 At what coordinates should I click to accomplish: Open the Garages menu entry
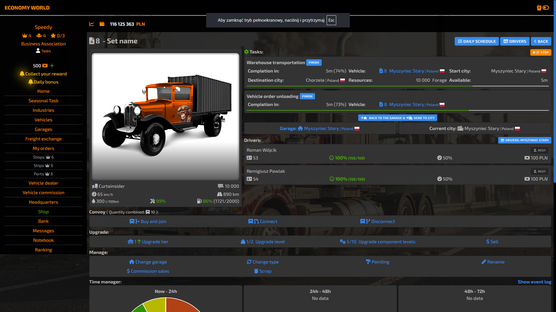43,129
